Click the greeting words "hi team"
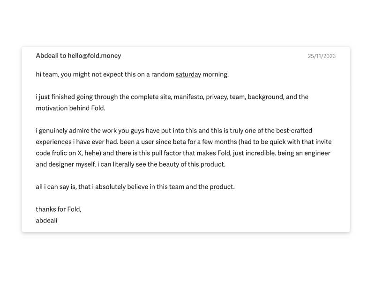 46,74
